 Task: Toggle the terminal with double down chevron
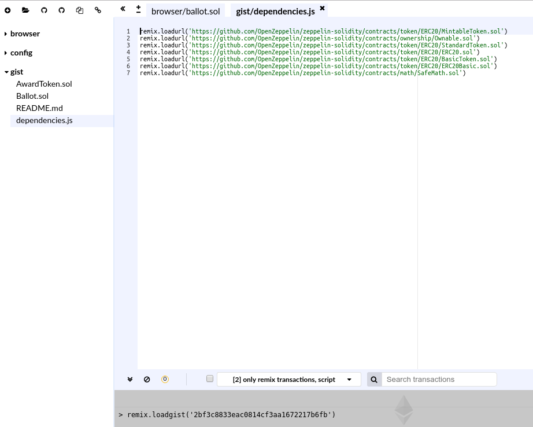tap(130, 380)
